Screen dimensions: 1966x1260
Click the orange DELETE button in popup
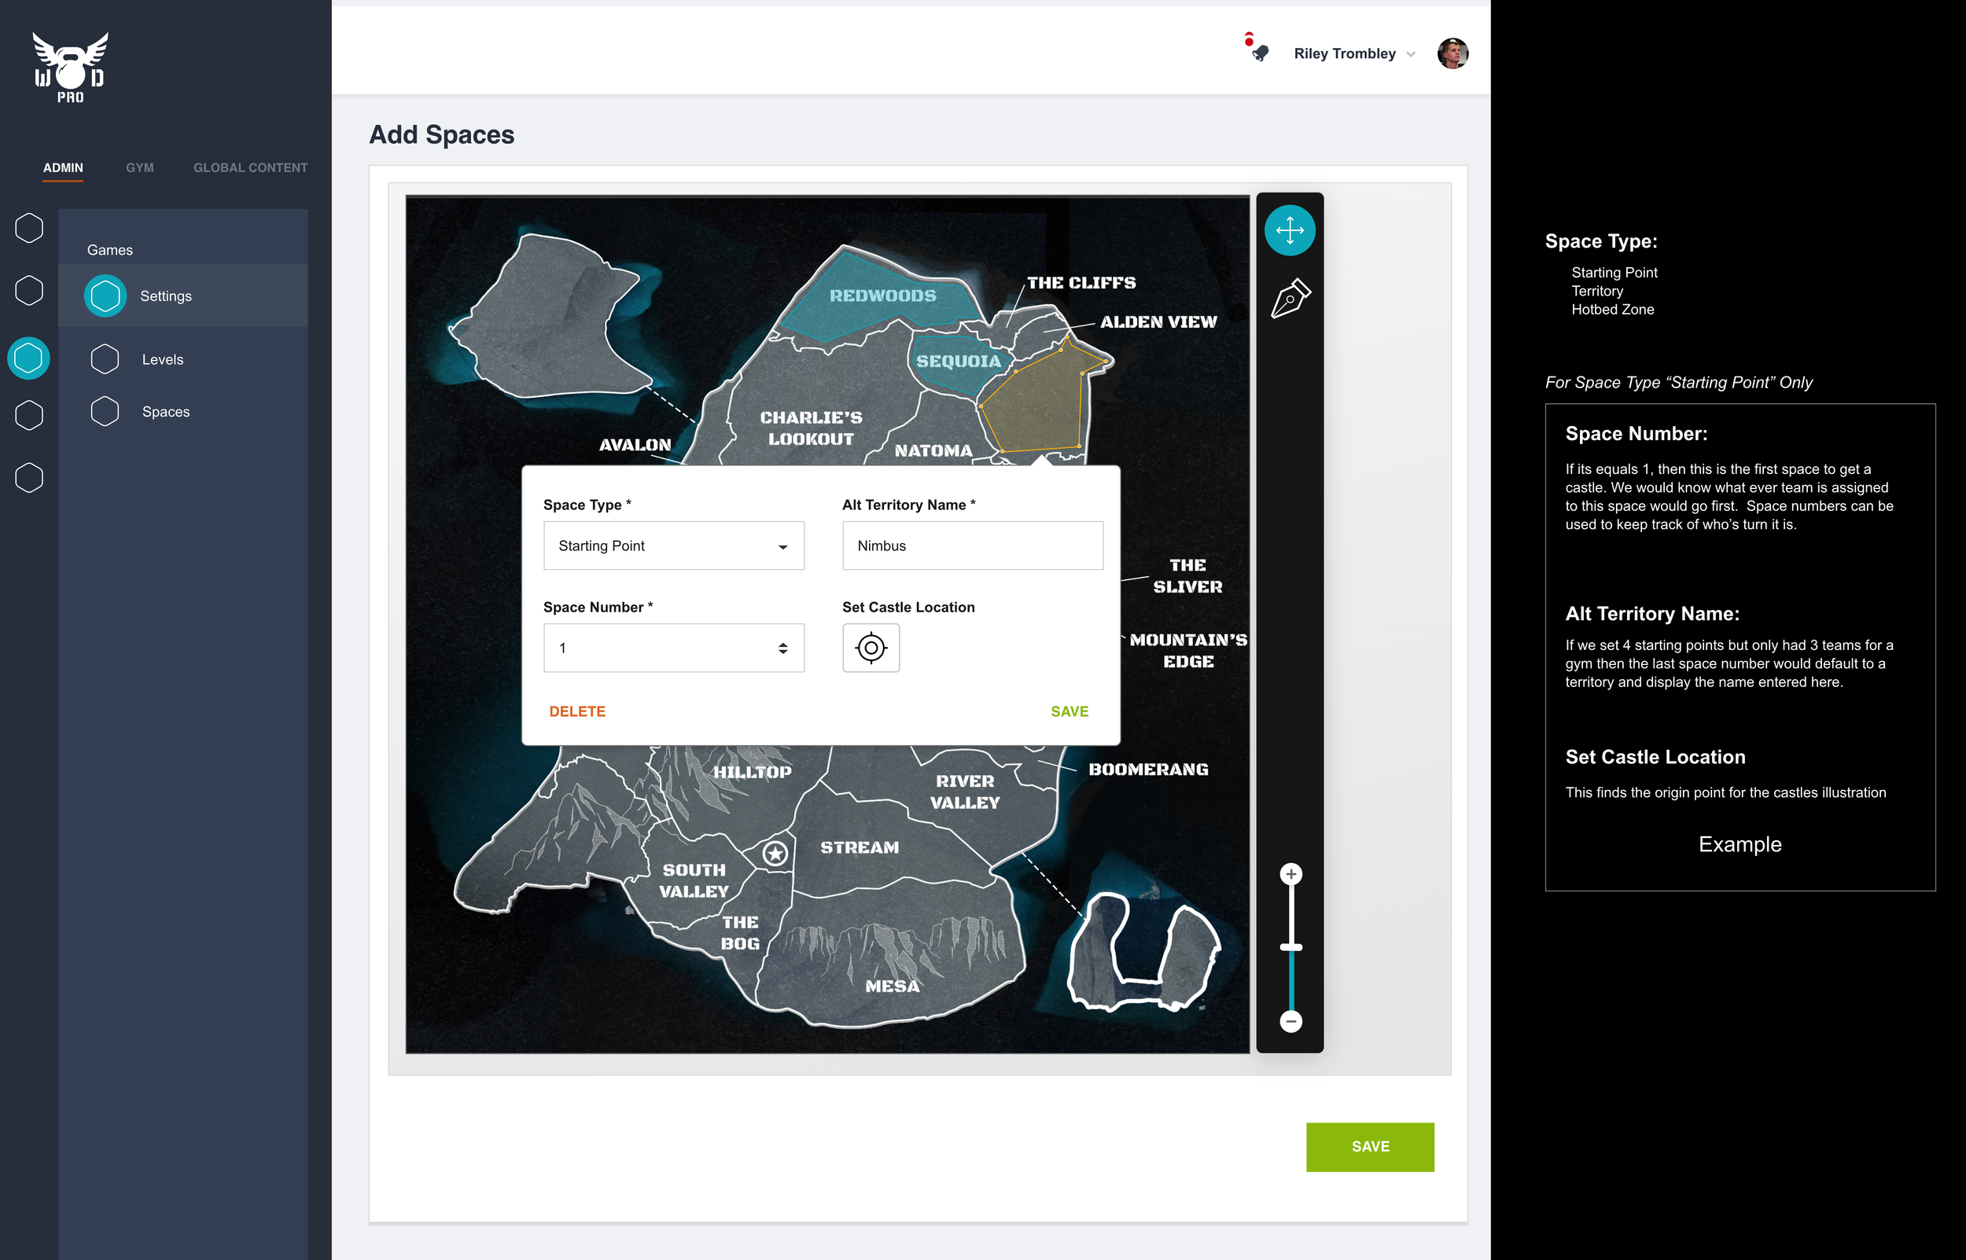577,711
